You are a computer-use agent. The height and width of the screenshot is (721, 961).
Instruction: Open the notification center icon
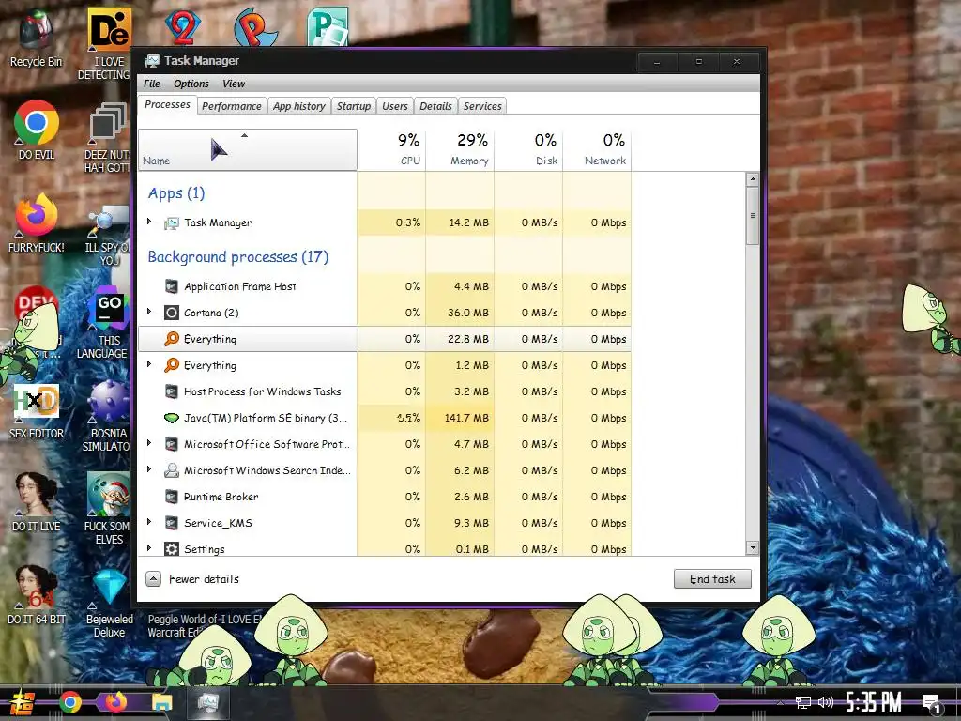[932, 703]
